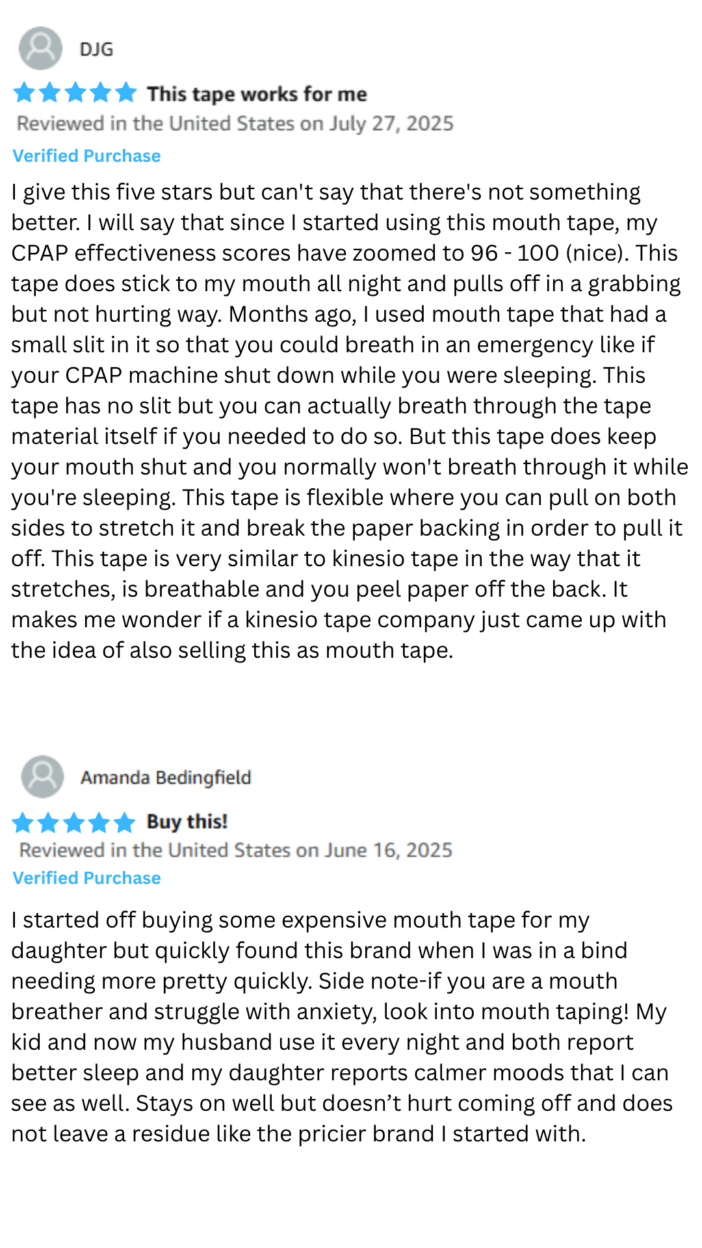Click second star of DJG's rating
The image size is (702, 1248).
[49, 92]
